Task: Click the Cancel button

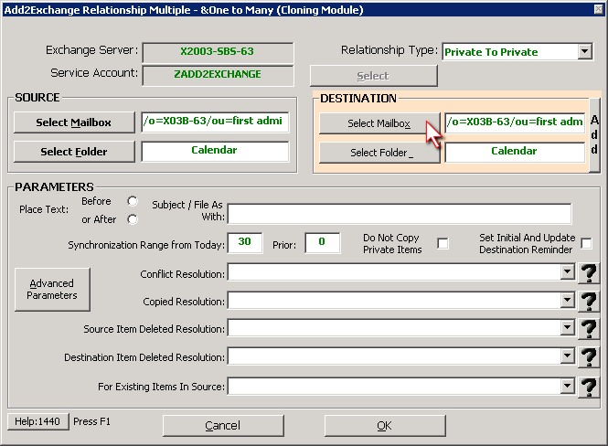Action: click(x=223, y=426)
